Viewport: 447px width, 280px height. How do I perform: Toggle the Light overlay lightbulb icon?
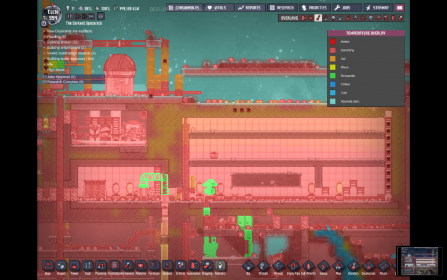(333, 18)
